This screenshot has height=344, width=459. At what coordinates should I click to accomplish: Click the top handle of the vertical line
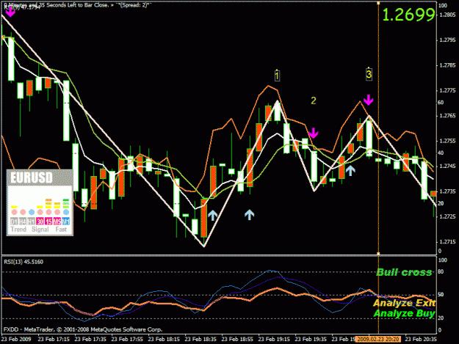pos(378,3)
